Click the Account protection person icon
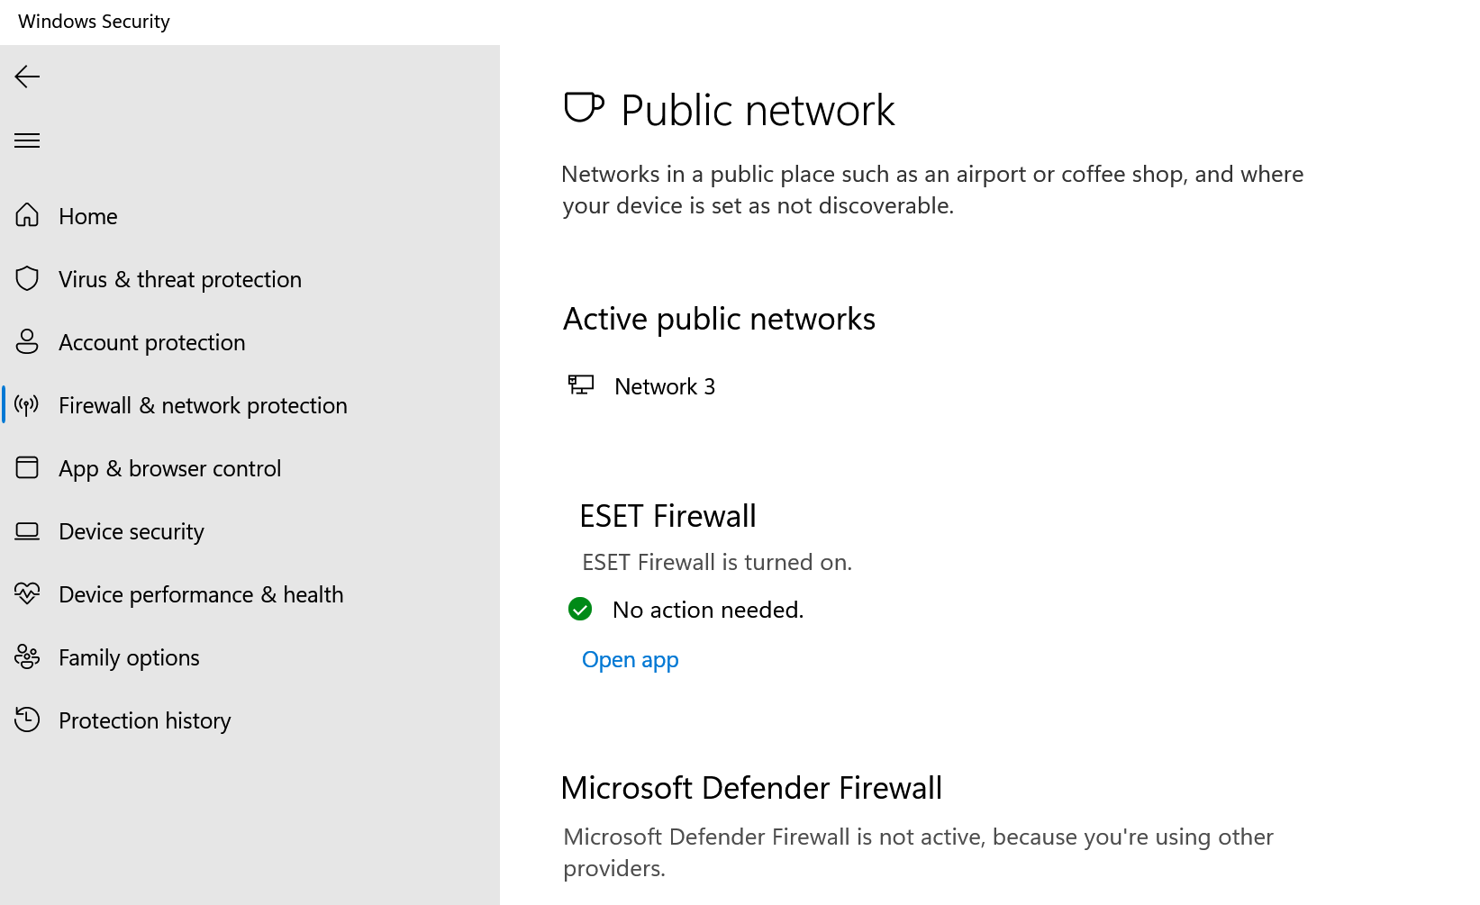Viewport: 1480px width, 905px height. (x=27, y=341)
